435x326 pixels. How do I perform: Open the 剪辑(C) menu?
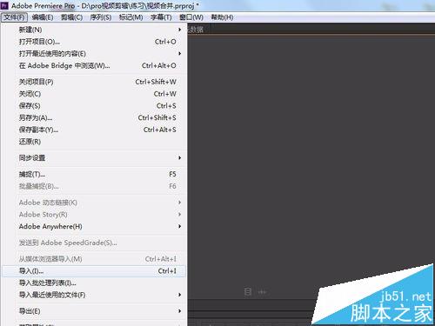coord(71,17)
